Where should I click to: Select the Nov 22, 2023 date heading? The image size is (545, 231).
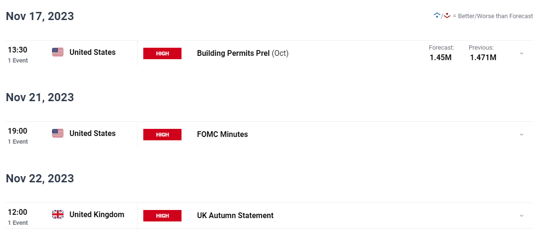click(x=40, y=178)
